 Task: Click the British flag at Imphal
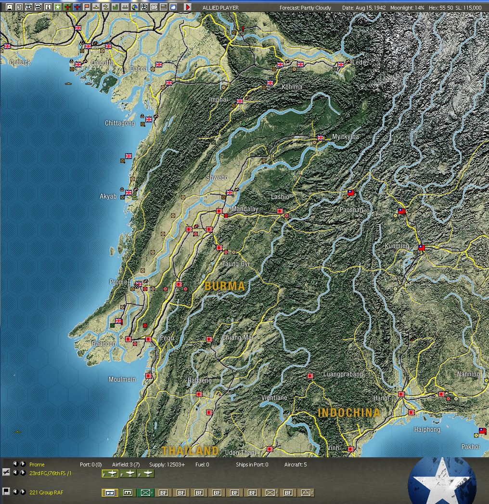[x=240, y=101]
